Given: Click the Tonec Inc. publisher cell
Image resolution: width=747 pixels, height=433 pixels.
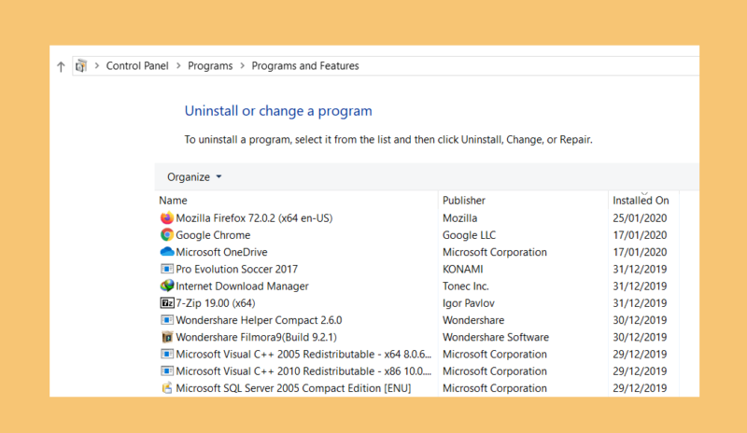Looking at the screenshot, I should [x=465, y=286].
